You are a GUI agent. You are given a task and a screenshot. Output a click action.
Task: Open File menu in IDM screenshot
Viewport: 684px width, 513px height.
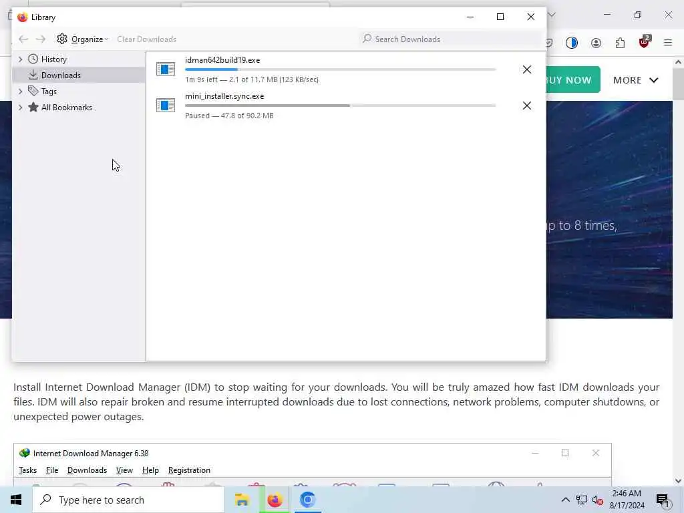(x=52, y=470)
